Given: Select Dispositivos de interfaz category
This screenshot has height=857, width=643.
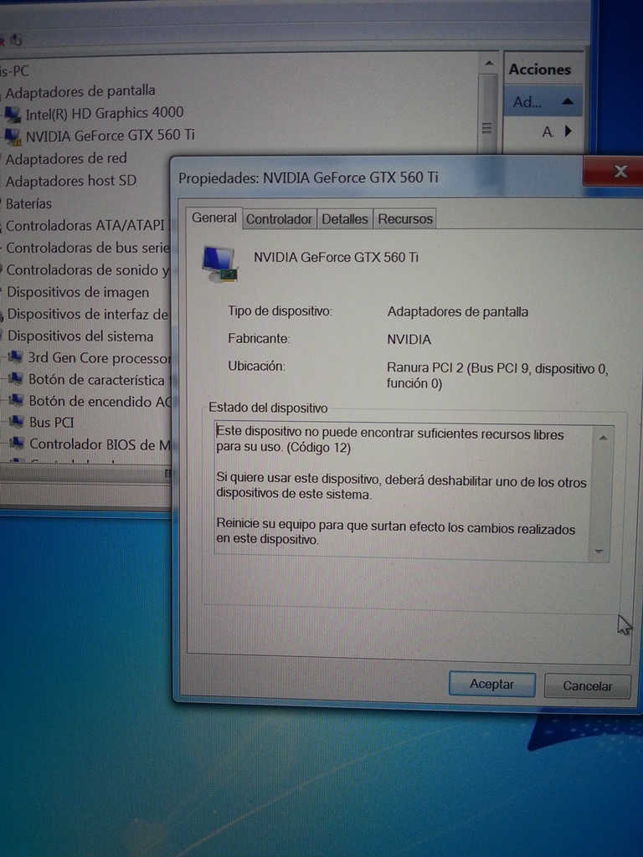Looking at the screenshot, I should click(x=87, y=315).
